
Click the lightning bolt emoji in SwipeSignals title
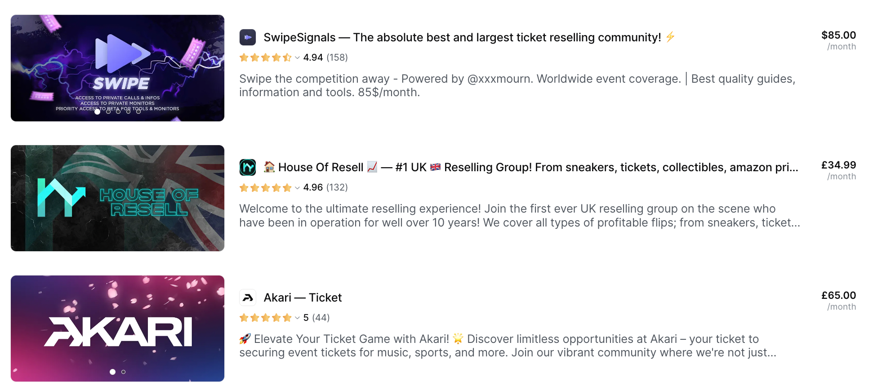[670, 37]
